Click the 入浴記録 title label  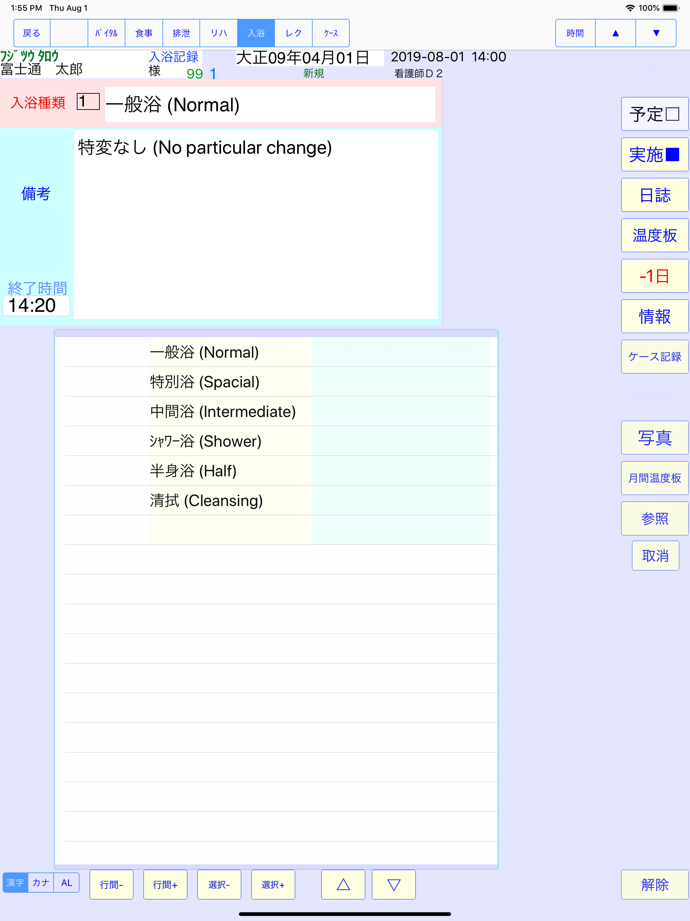tap(174, 56)
